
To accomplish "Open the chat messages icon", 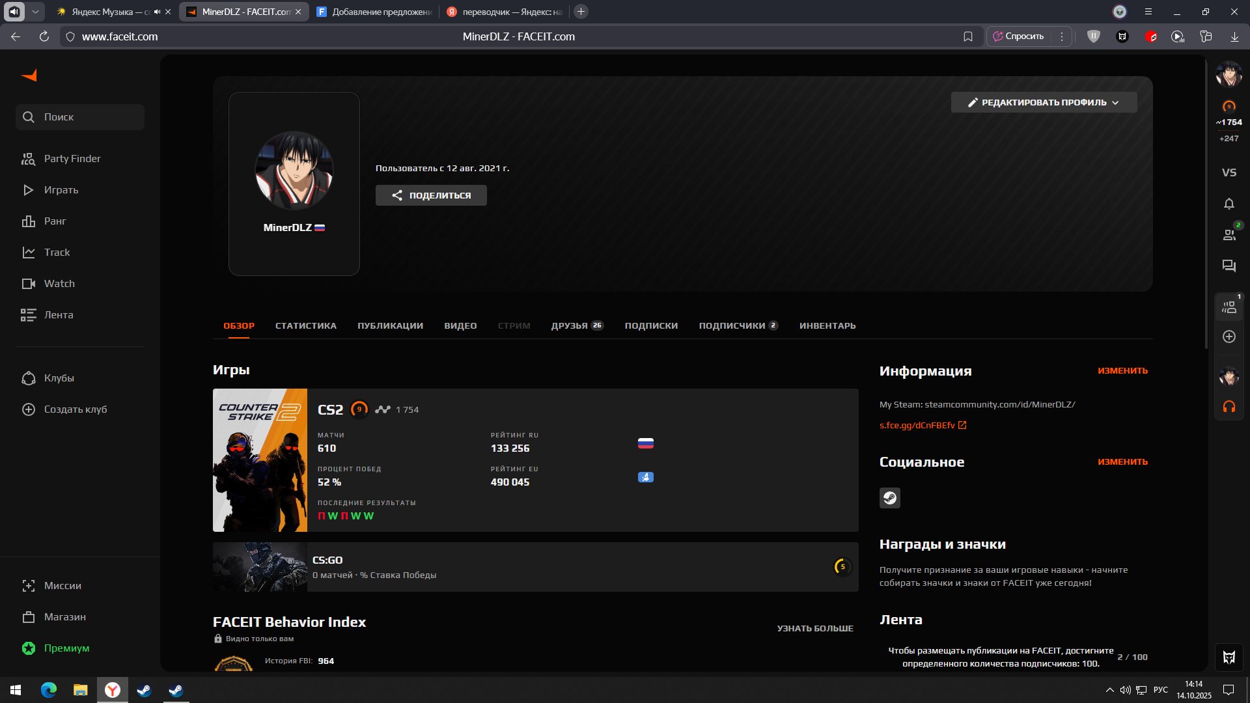I will [1229, 266].
